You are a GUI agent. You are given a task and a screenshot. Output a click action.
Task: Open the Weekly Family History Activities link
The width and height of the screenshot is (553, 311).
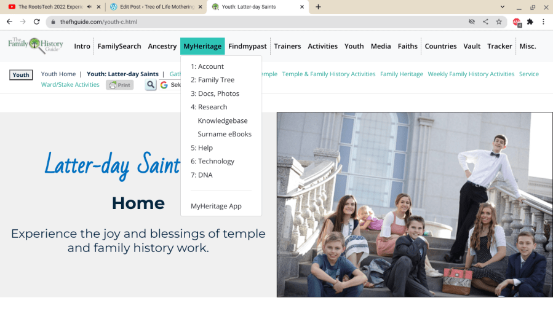(471, 74)
